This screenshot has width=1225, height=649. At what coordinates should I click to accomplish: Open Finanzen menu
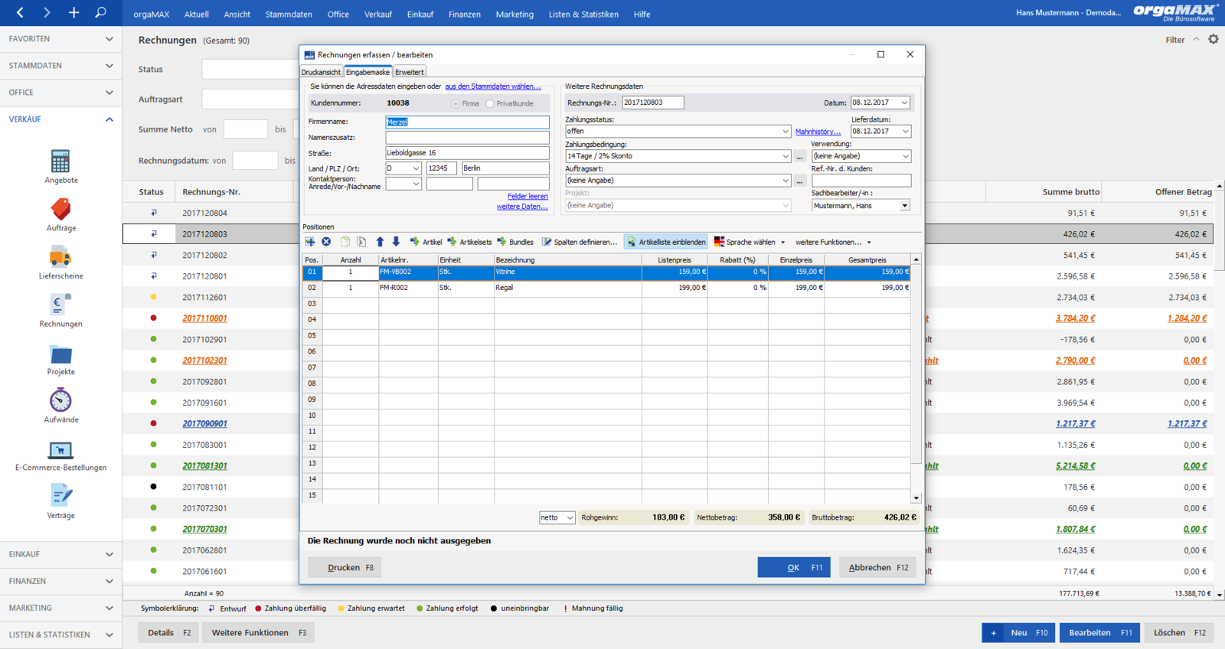tap(465, 14)
